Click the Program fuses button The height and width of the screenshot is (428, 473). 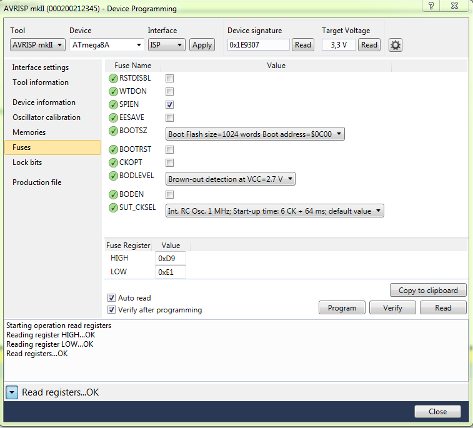pyautogui.click(x=342, y=307)
